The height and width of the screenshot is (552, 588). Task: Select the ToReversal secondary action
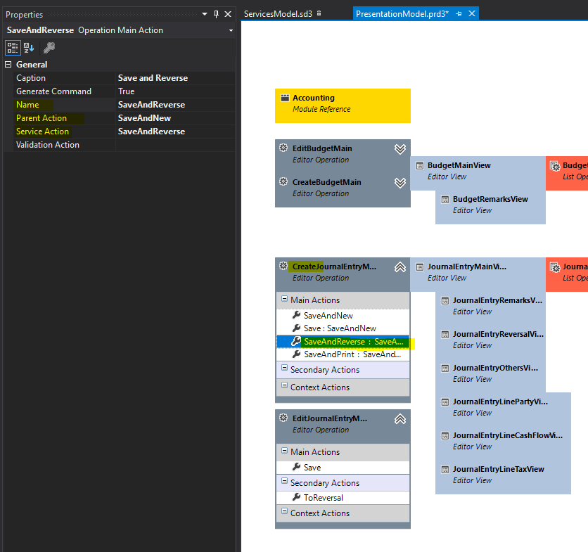coord(343,498)
